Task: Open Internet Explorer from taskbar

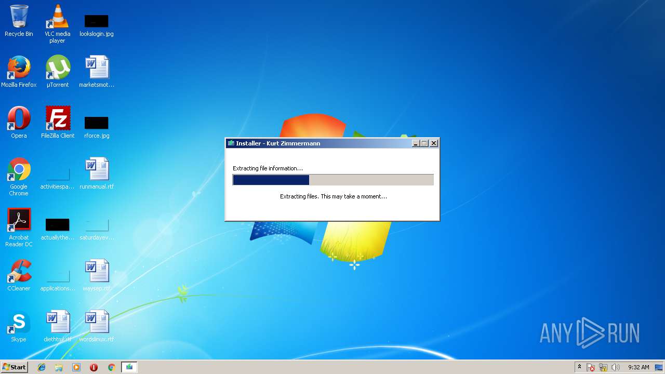Action: point(42,367)
